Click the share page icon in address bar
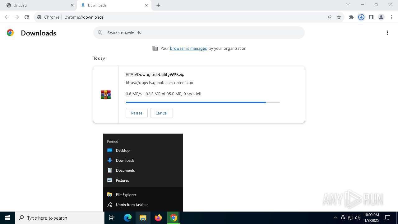This screenshot has width=398, height=224. click(x=329, y=17)
